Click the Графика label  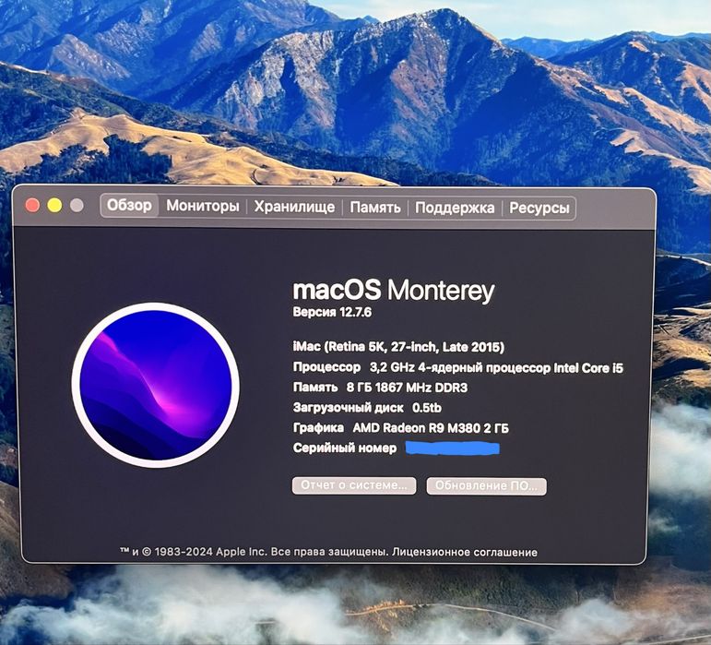pyautogui.click(x=318, y=428)
